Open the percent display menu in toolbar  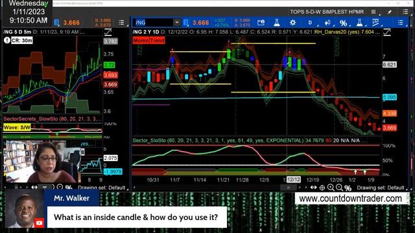pyautogui.click(x=343, y=23)
